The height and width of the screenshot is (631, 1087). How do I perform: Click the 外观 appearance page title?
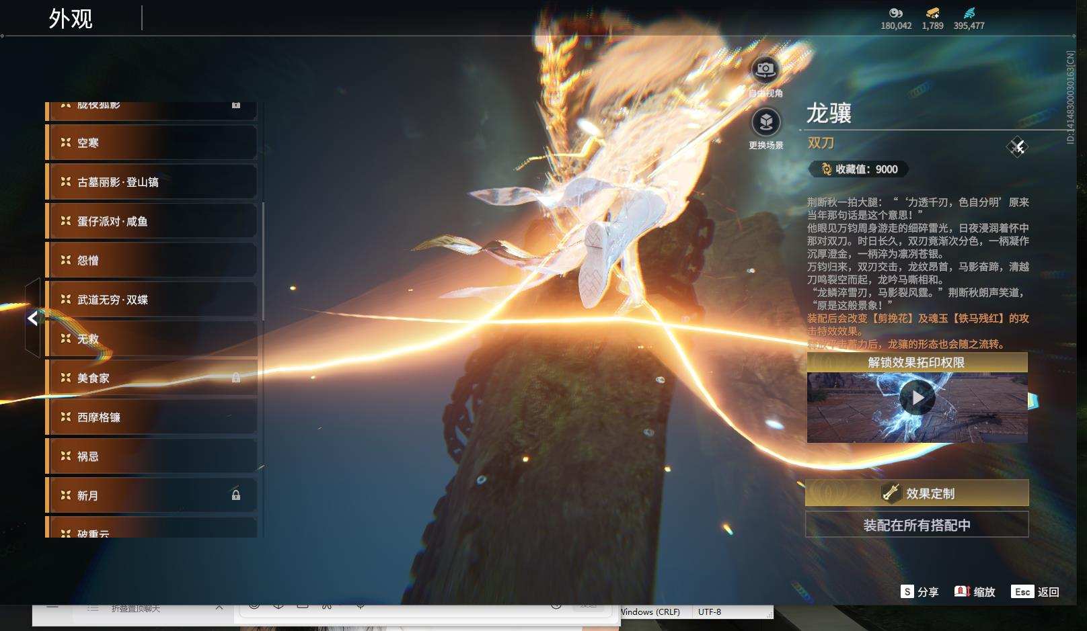(71, 18)
